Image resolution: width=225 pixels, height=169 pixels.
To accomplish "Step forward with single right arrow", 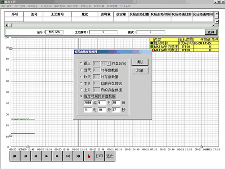I will point(47,156).
